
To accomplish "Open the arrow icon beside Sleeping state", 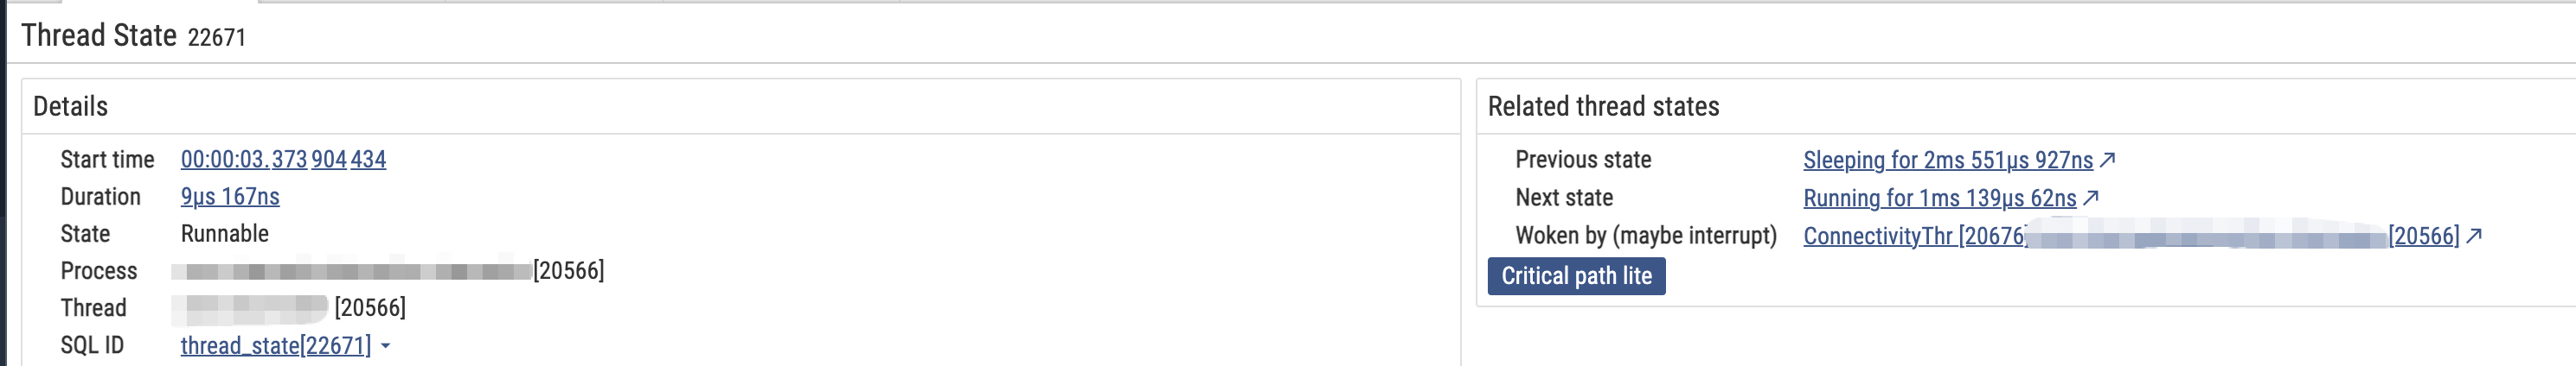I will pyautogui.click(x=2108, y=160).
